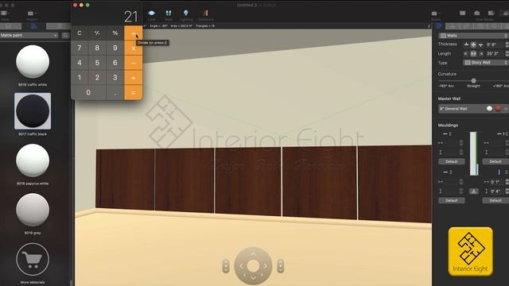This screenshot has height=286, width=509.
Task: Open the Walls object dropdown
Action: click(x=473, y=35)
